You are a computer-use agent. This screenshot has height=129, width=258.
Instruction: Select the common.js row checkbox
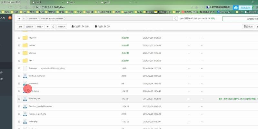19,84
